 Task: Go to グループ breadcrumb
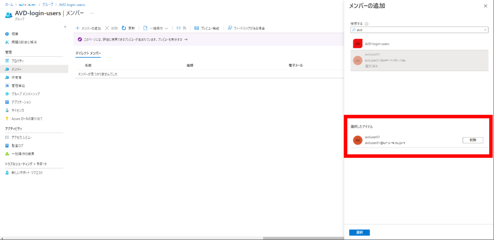coord(48,5)
